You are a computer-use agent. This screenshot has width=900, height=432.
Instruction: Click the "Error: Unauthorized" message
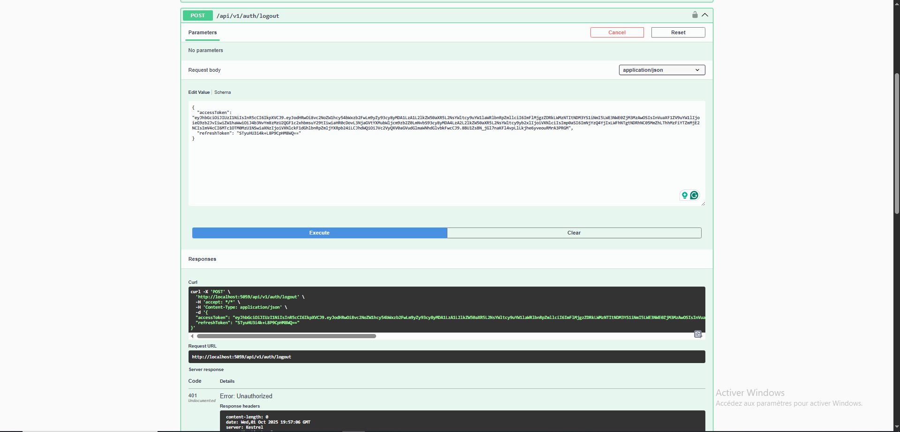click(246, 396)
